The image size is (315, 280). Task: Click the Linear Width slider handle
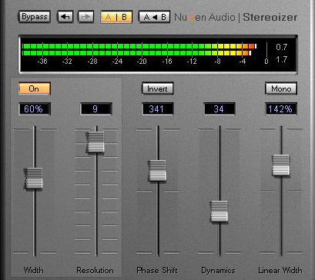(281, 165)
